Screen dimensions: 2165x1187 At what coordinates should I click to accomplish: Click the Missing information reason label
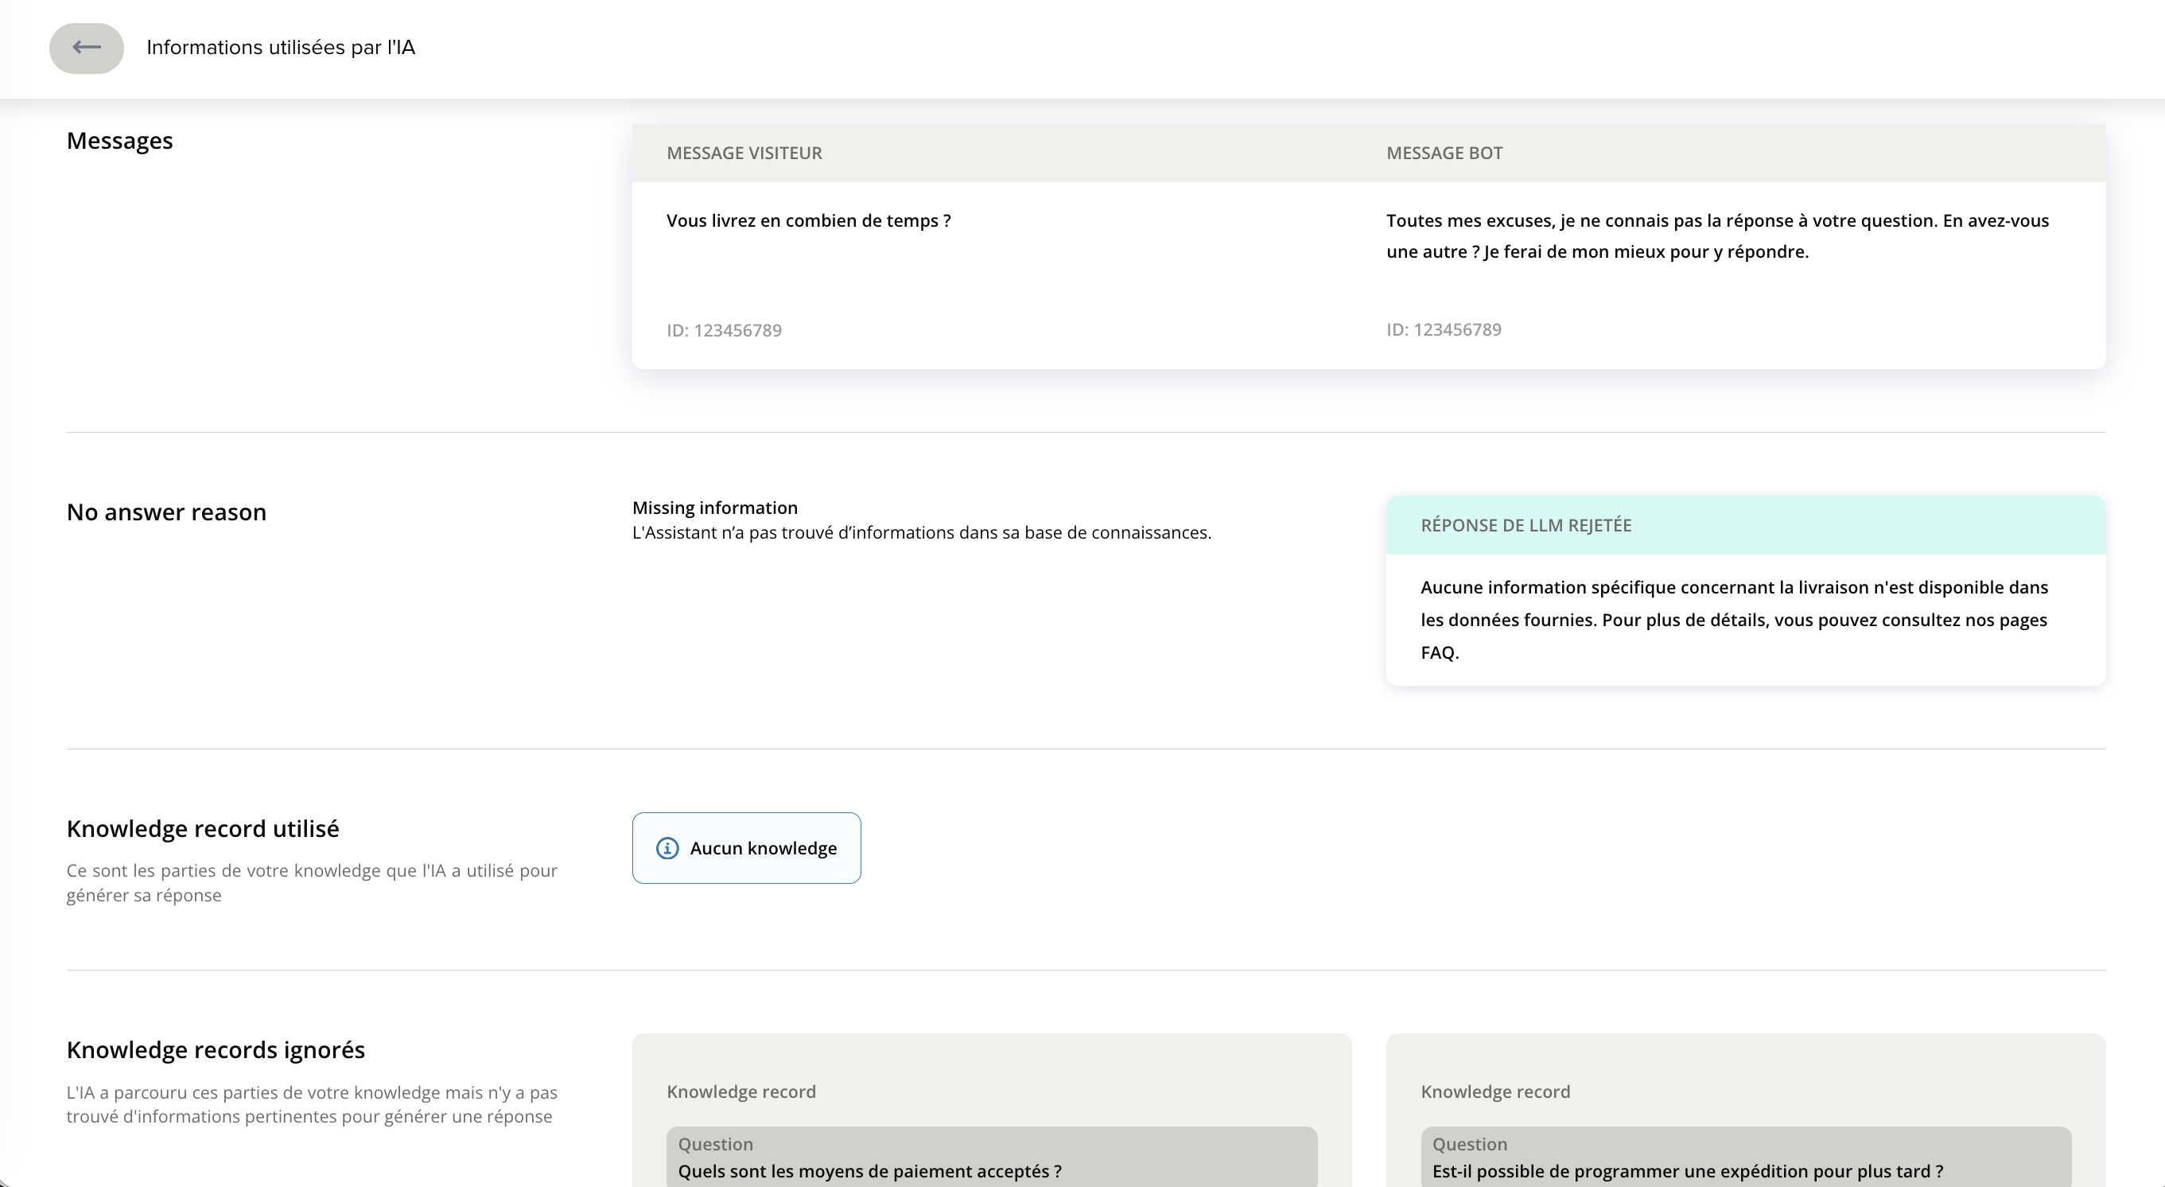tap(714, 508)
